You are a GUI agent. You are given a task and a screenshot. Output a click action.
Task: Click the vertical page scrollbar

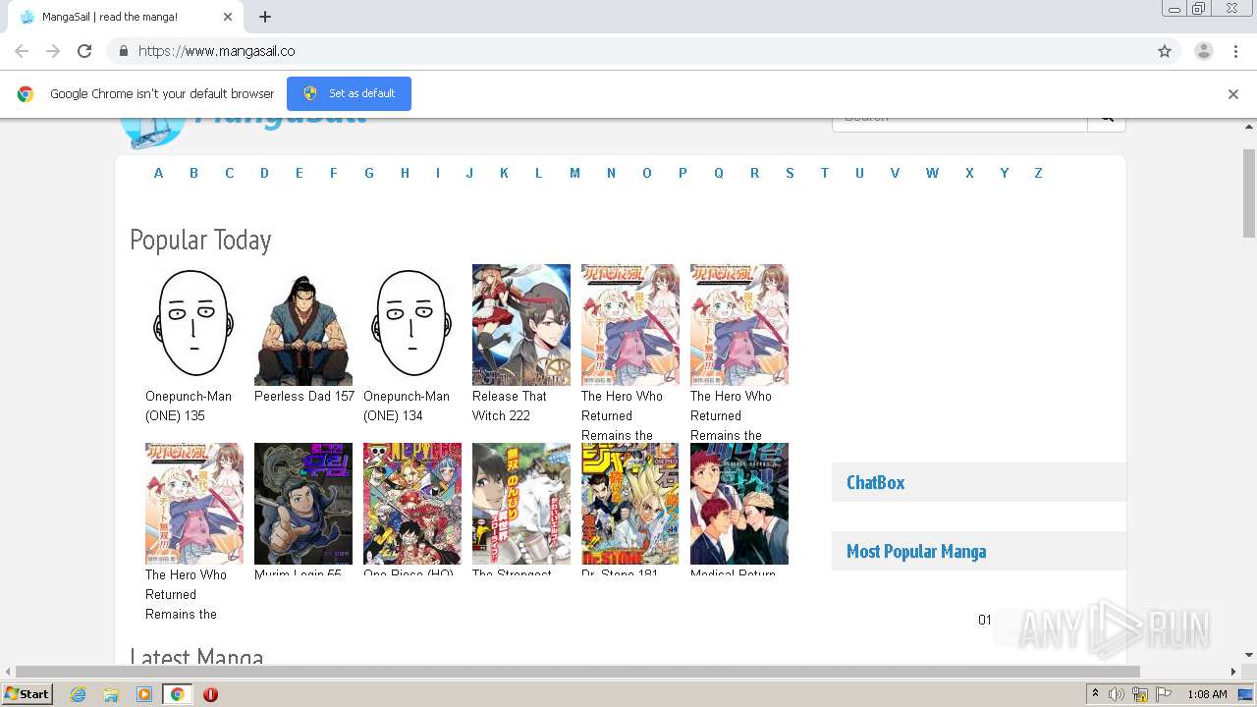1249,193
